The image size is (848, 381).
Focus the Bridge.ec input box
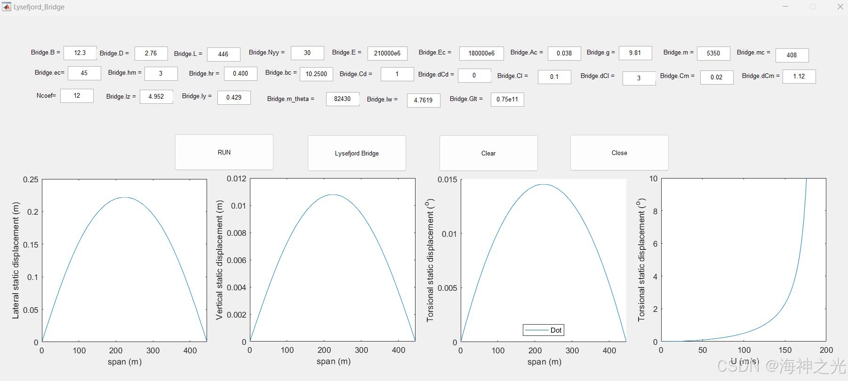pyautogui.click(x=84, y=73)
